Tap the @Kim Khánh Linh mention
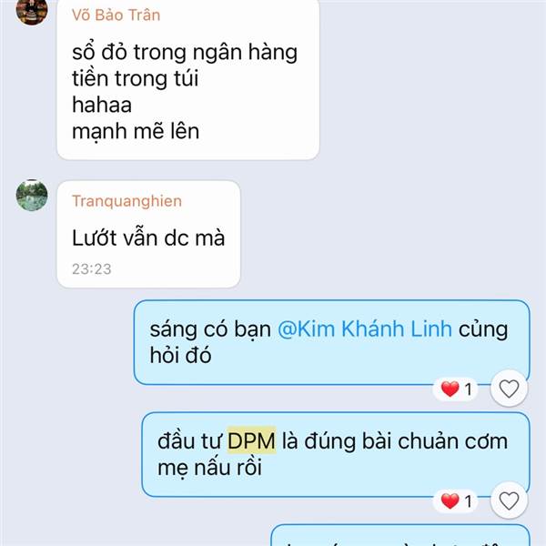This screenshot has width=546, height=546. pos(365,329)
